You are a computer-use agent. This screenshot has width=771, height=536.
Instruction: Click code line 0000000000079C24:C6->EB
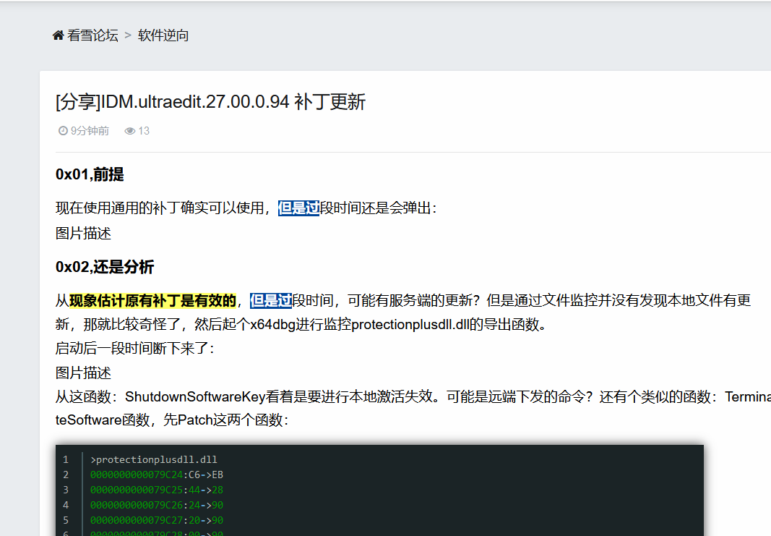[x=157, y=475]
